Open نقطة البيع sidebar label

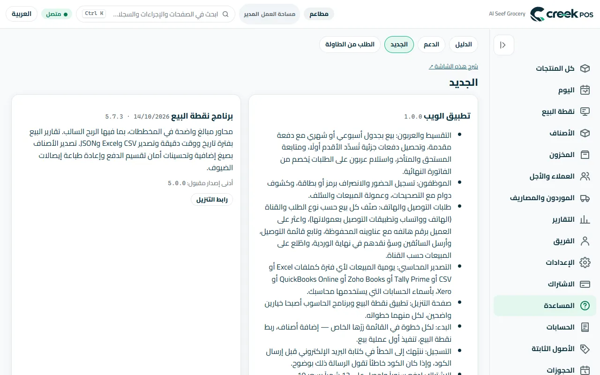(558, 112)
